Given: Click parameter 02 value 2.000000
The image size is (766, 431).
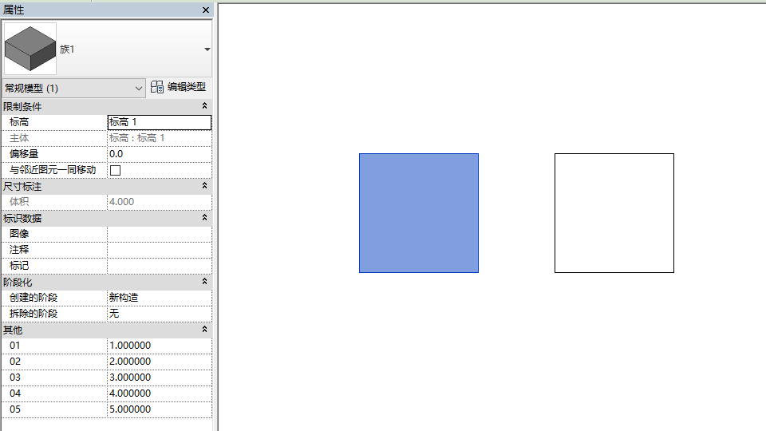Looking at the screenshot, I should pyautogui.click(x=160, y=362).
